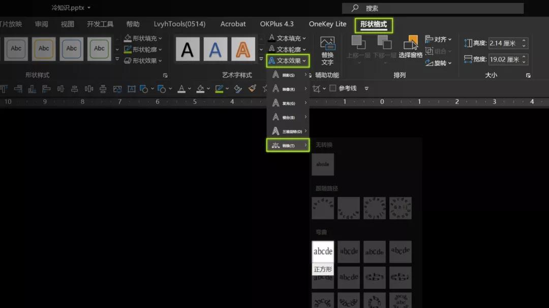Click the fill bucket color icon
549x308 pixels.
coord(200,88)
